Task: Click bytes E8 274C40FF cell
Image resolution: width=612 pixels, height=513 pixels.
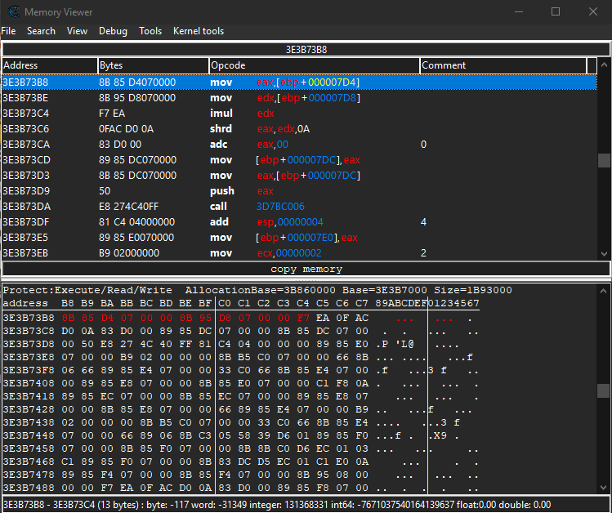Action: pos(129,207)
